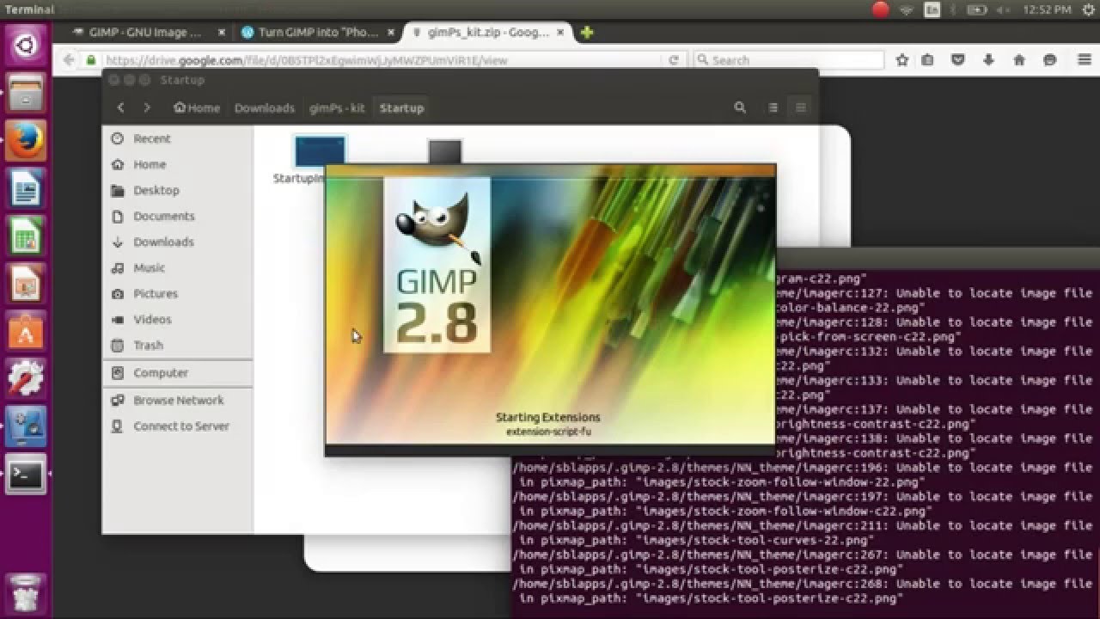Open the Terminal icon in the launcher

coord(26,475)
